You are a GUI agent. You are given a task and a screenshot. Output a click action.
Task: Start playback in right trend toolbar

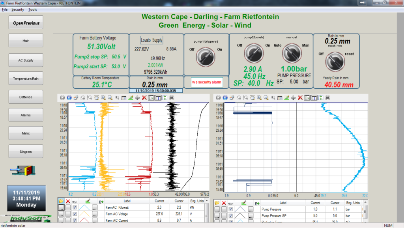pos(218,98)
